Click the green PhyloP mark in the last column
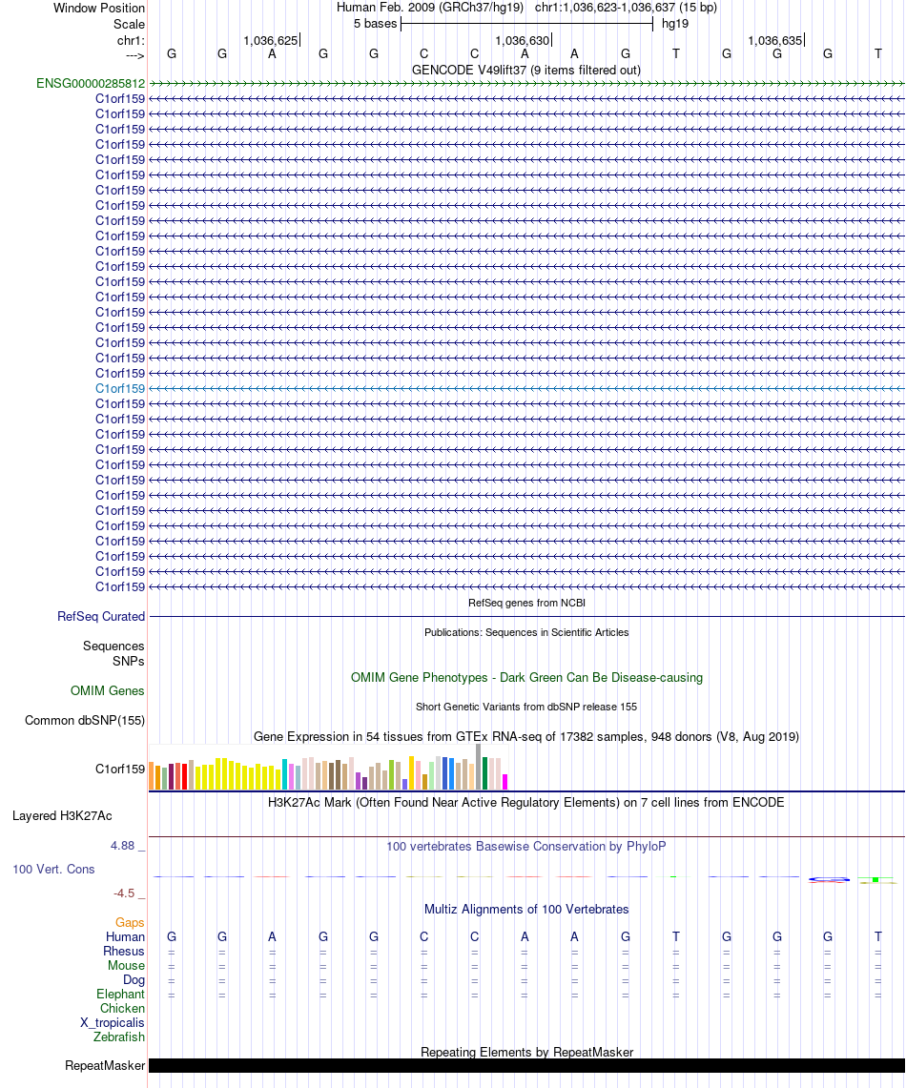This screenshot has height=1088, width=906. (875, 880)
